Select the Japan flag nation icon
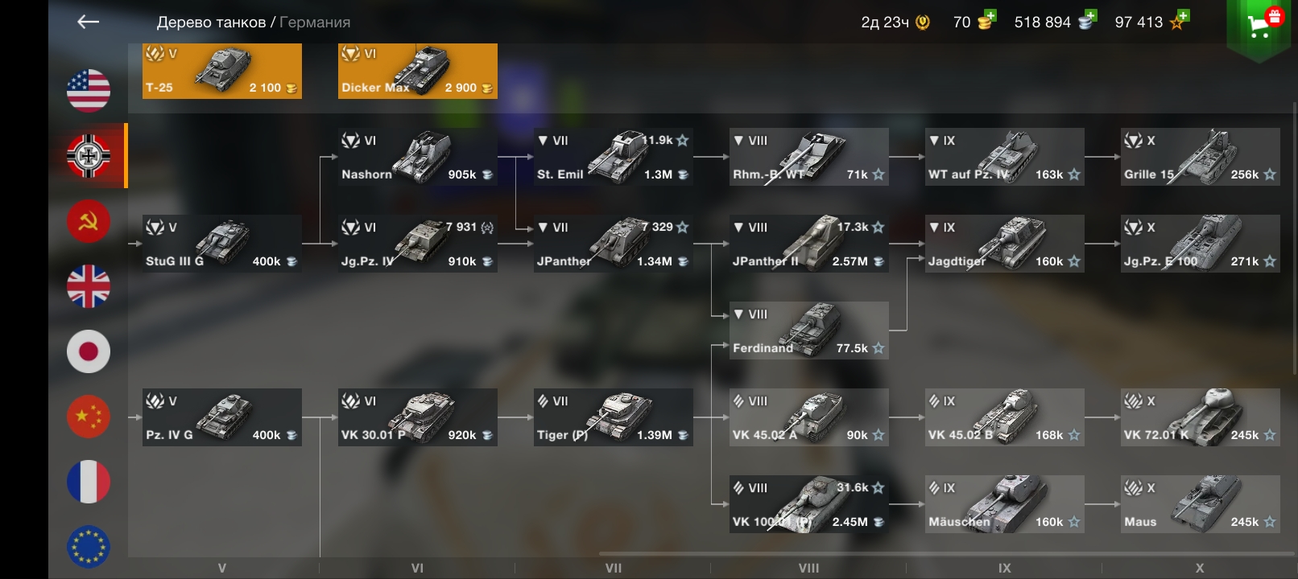 pos(89,351)
